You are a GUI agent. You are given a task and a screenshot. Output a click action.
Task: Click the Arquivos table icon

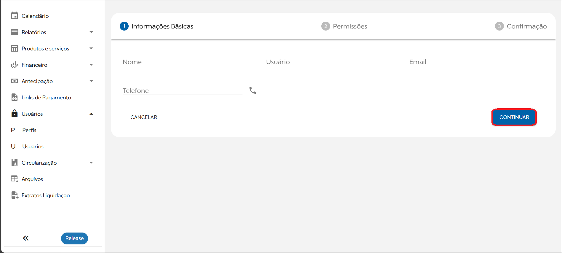14,179
